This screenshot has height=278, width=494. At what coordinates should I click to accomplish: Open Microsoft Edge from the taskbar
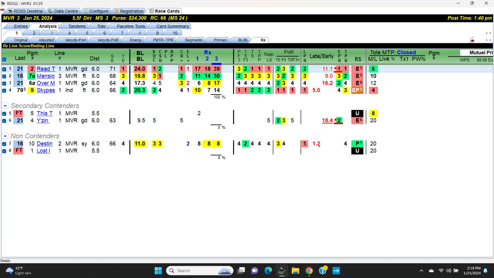coord(268,270)
